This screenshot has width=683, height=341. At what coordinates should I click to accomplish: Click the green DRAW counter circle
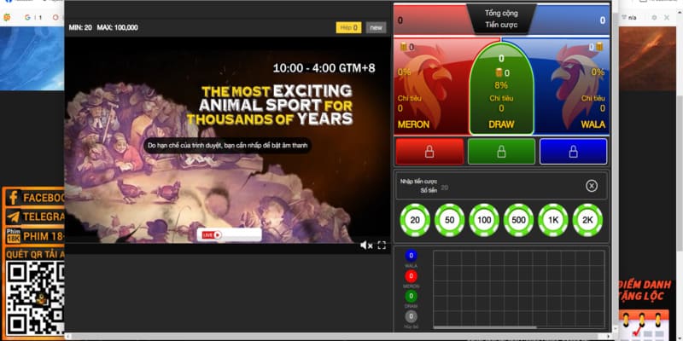pyautogui.click(x=411, y=296)
